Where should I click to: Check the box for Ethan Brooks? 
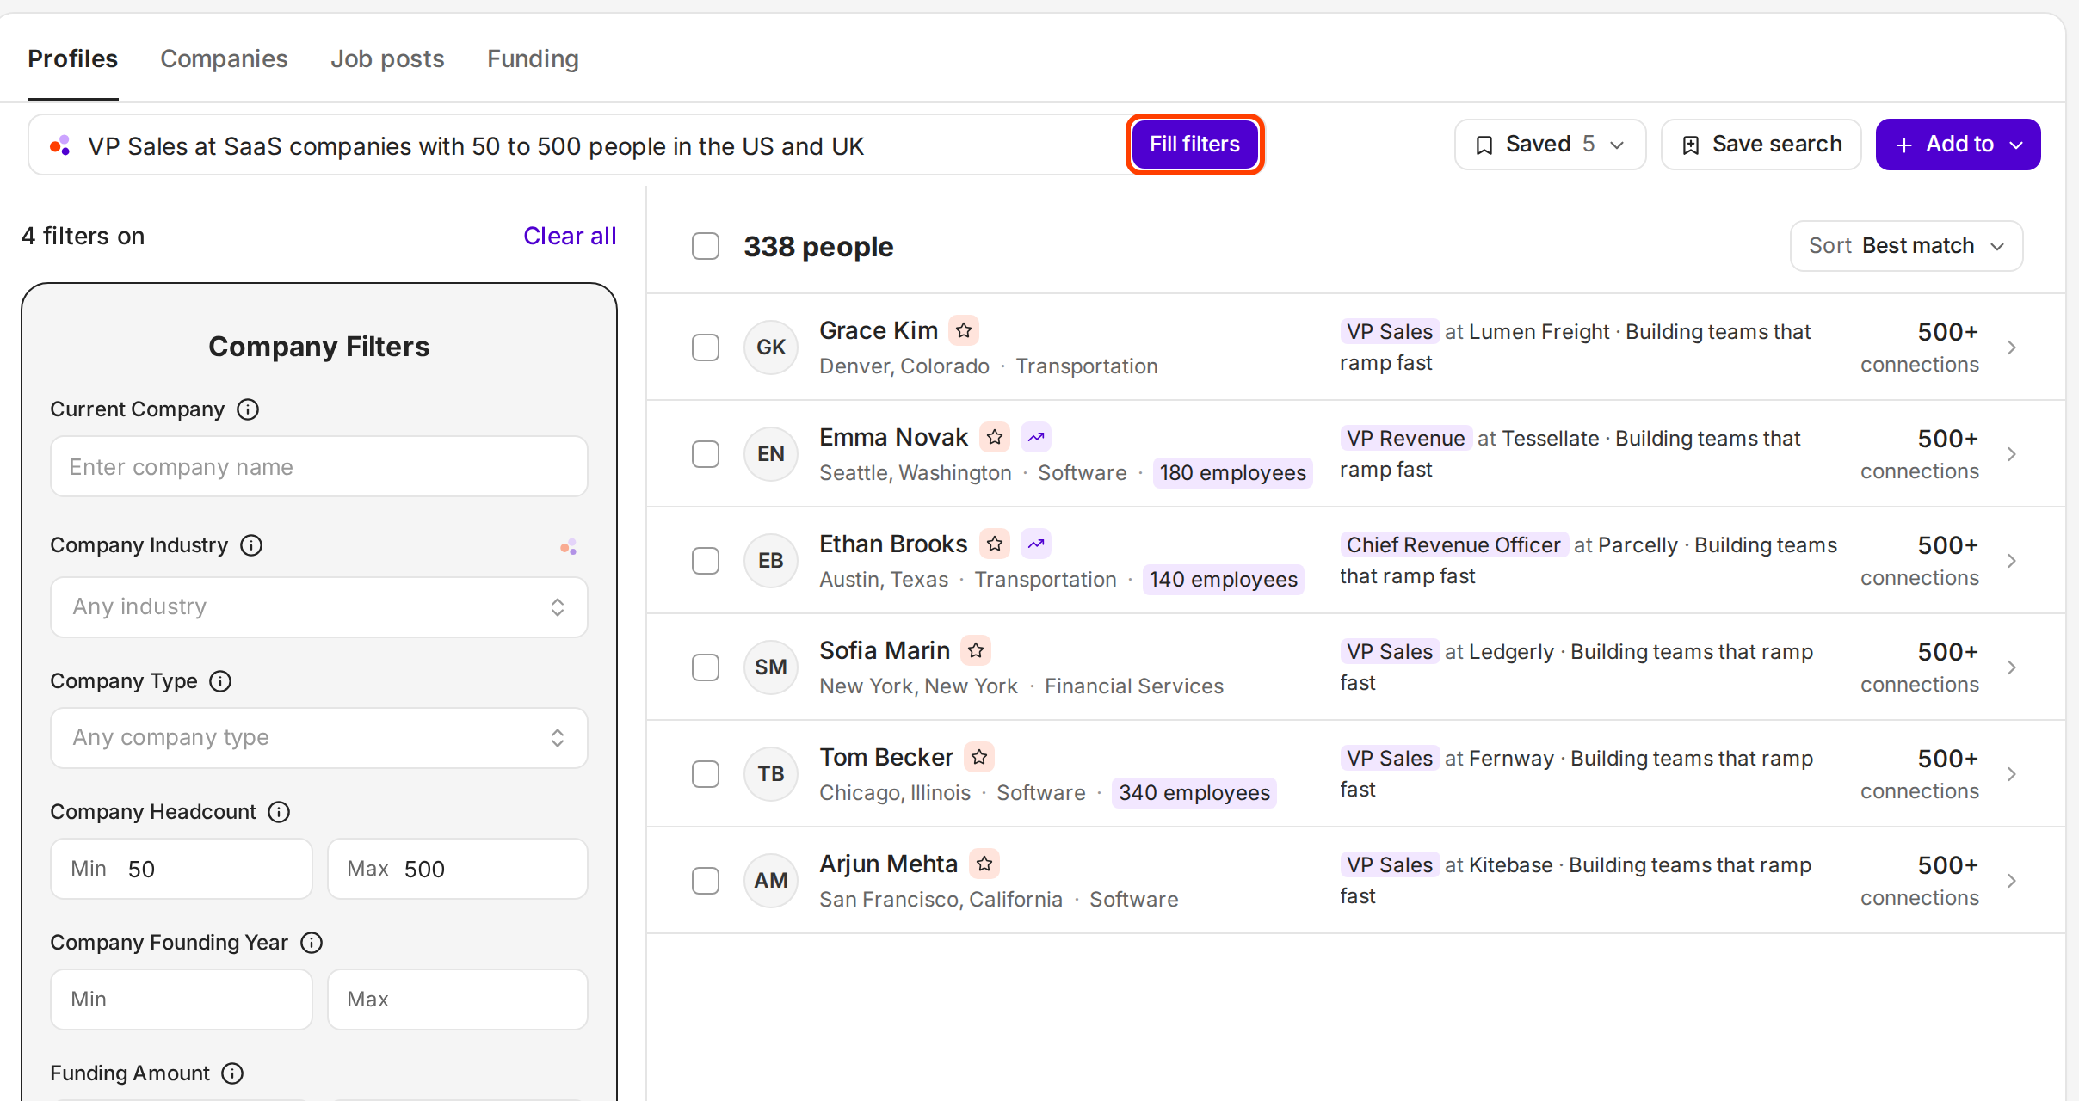coord(706,561)
